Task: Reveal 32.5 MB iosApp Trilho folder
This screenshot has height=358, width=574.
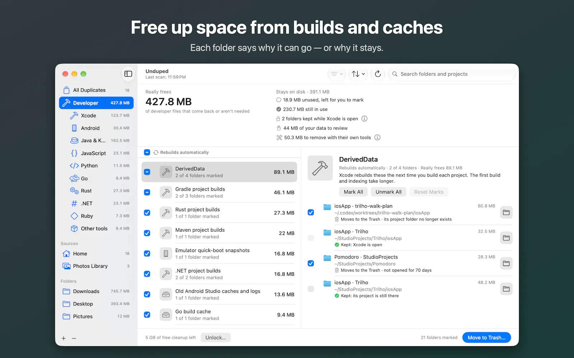Action: (506, 238)
